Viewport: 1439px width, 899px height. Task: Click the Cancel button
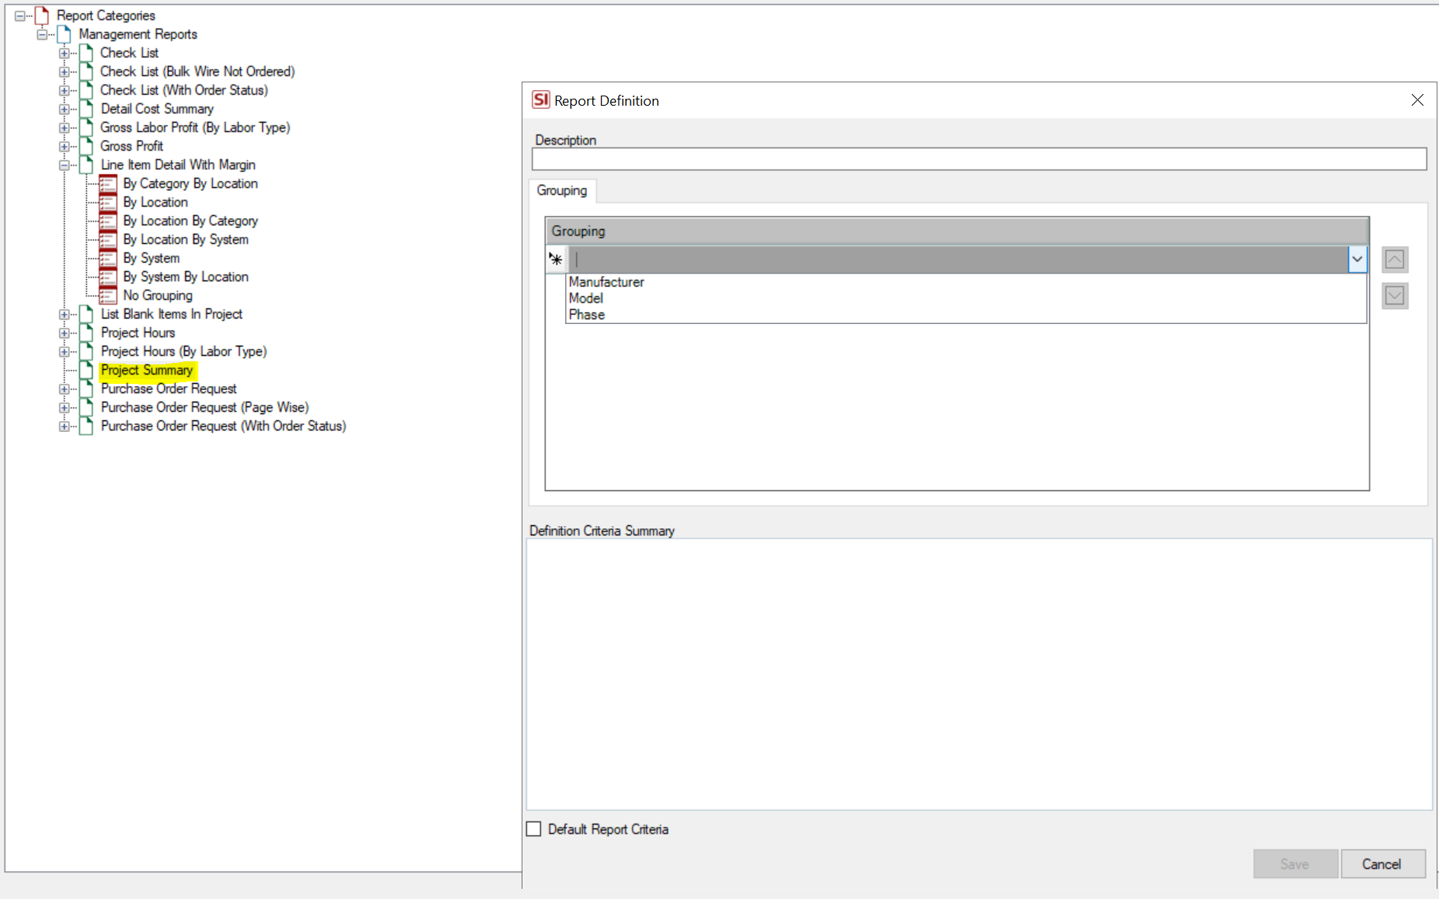1382,863
